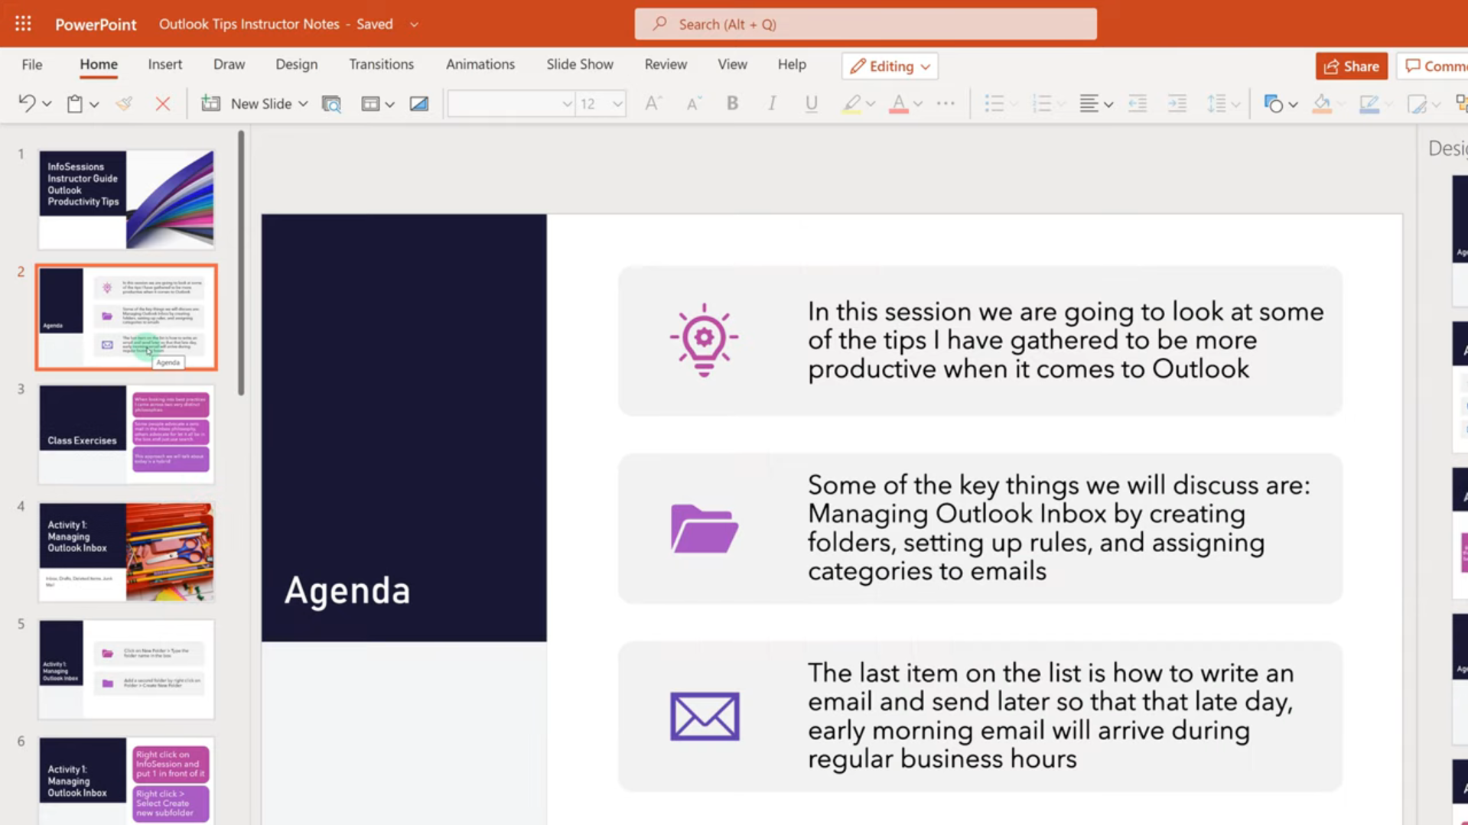Apply the red font color
This screenshot has height=825, width=1468.
(899, 103)
